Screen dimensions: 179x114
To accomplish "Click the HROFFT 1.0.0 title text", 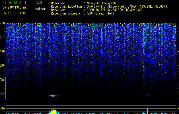I will pyautogui.click(x=22, y=2).
